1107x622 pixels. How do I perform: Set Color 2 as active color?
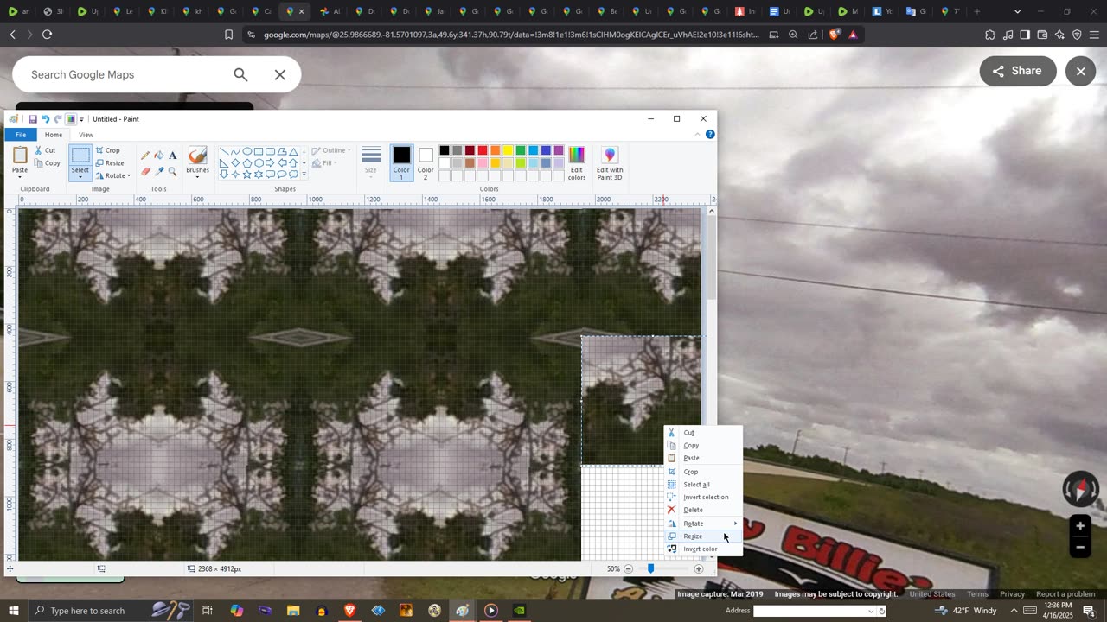click(x=426, y=162)
